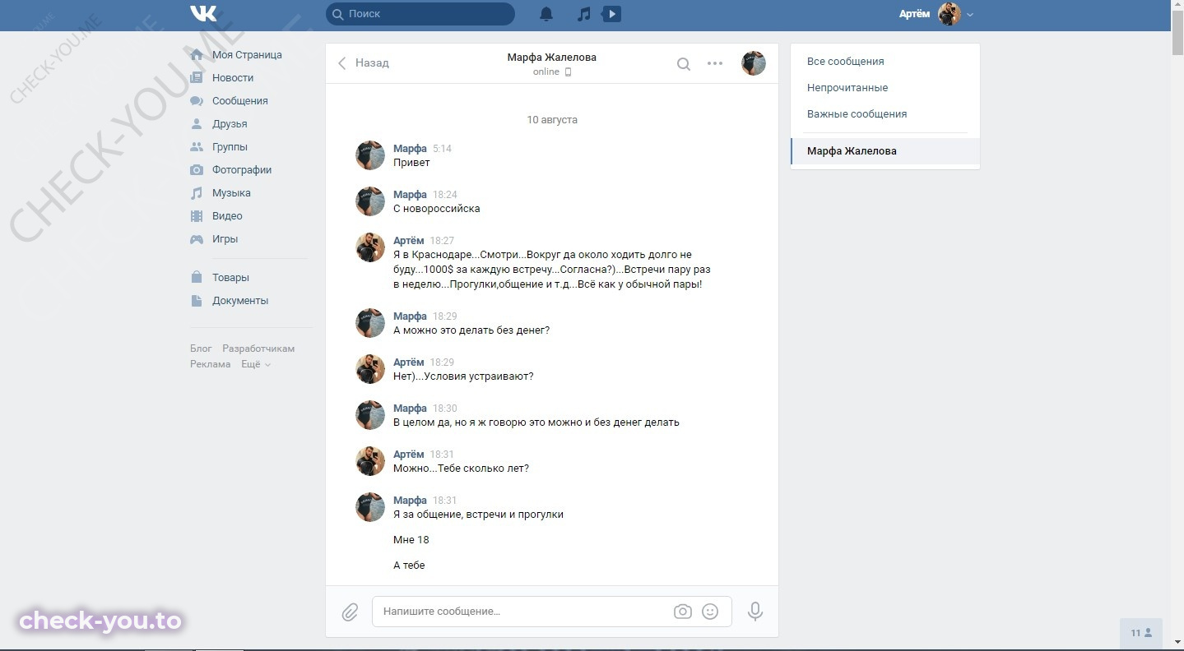Click the message Можно...Тебе сколько лет?
Screen dimensions: 1184x651
click(x=461, y=469)
